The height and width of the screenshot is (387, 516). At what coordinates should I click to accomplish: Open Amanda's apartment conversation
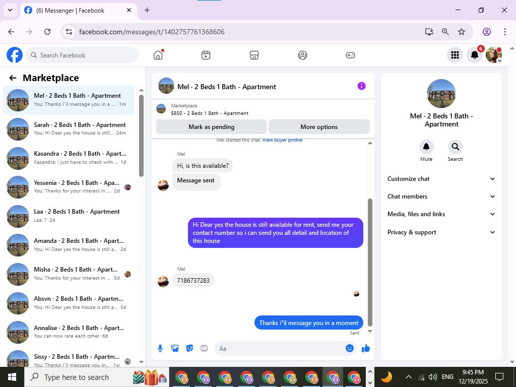[x=69, y=245]
